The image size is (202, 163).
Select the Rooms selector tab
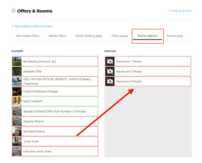pos(147,36)
